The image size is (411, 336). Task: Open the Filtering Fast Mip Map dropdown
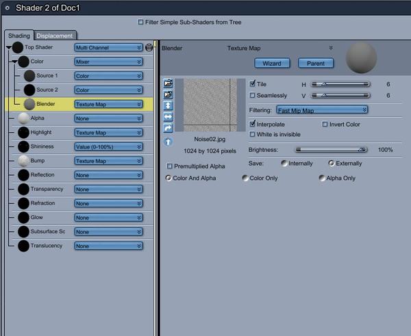pyautogui.click(x=322, y=110)
